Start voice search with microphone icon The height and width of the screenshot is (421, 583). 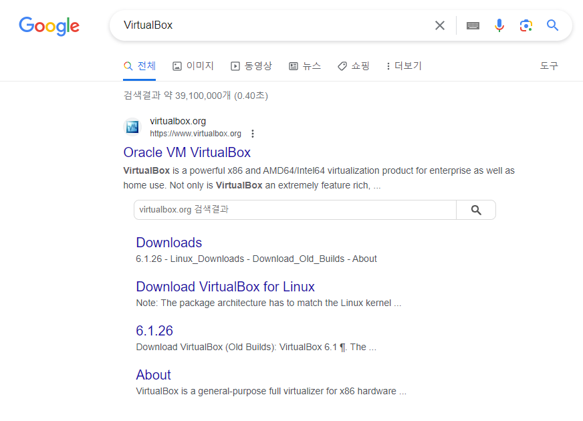(499, 25)
